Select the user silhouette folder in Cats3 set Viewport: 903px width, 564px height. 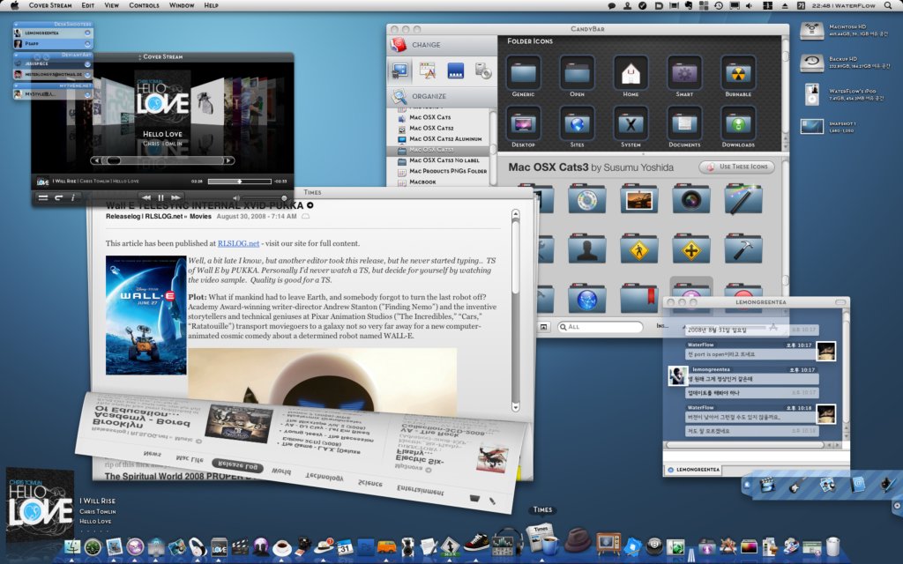pos(586,249)
